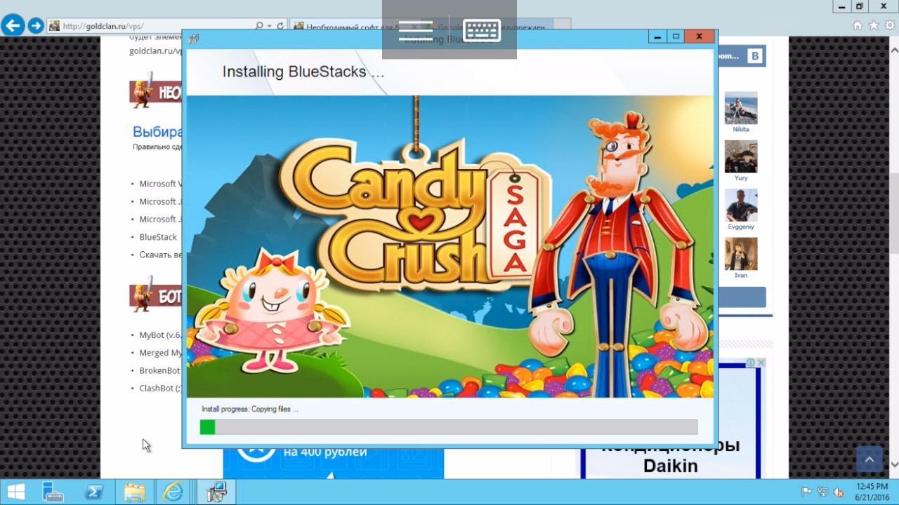Click the Выбира heading on the webpage

[157, 132]
